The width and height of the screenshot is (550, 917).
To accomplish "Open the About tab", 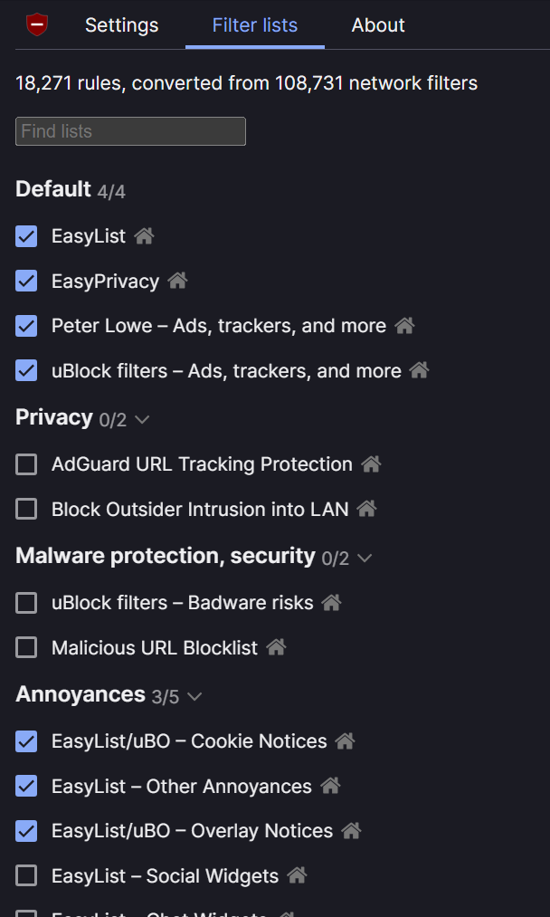I will 378,25.
